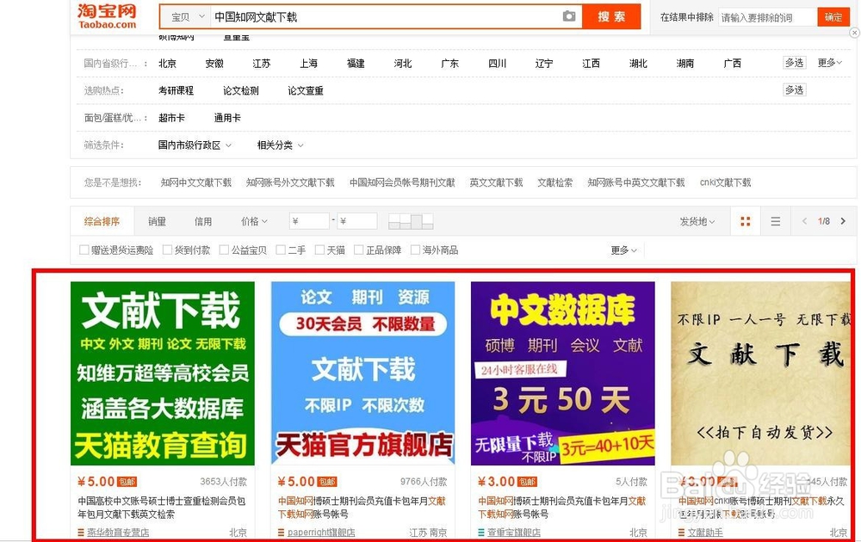Check 天猫 filter
Screen dimensions: 861x542
(x=319, y=249)
